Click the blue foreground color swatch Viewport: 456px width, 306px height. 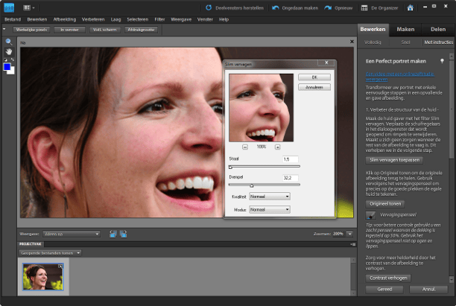tap(7, 67)
